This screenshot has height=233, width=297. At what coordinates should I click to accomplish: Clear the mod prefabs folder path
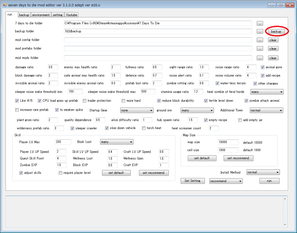click(x=273, y=49)
